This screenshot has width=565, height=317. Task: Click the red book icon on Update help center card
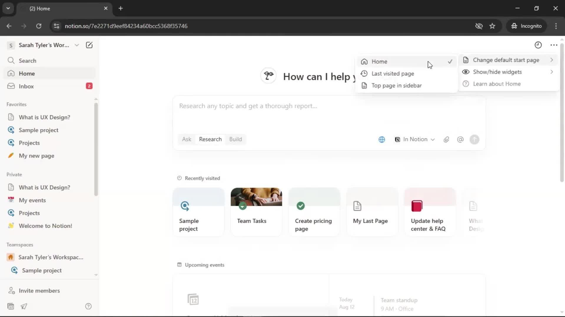click(x=417, y=206)
